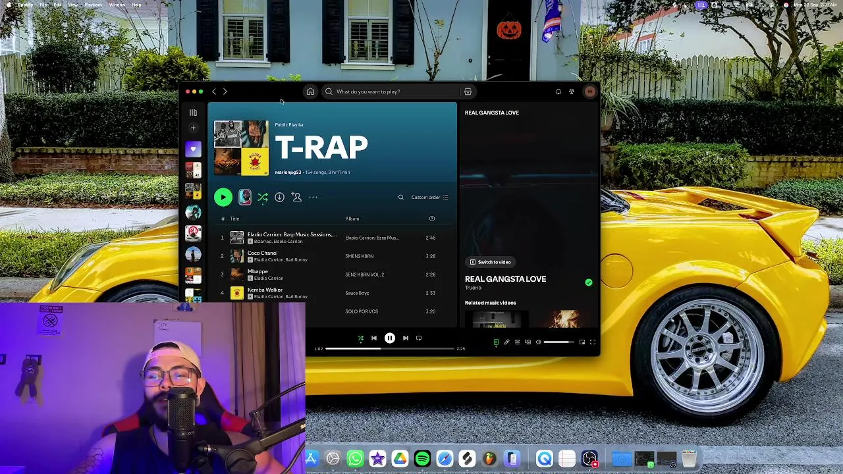
Task: Open Playback menu in menu bar
Action: (93, 5)
